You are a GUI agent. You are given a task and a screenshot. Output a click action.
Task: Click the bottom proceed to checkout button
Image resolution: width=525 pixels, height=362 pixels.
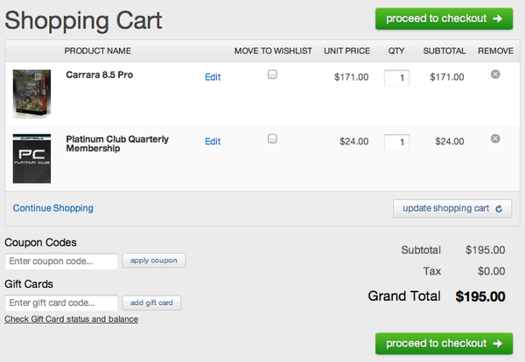(x=444, y=343)
